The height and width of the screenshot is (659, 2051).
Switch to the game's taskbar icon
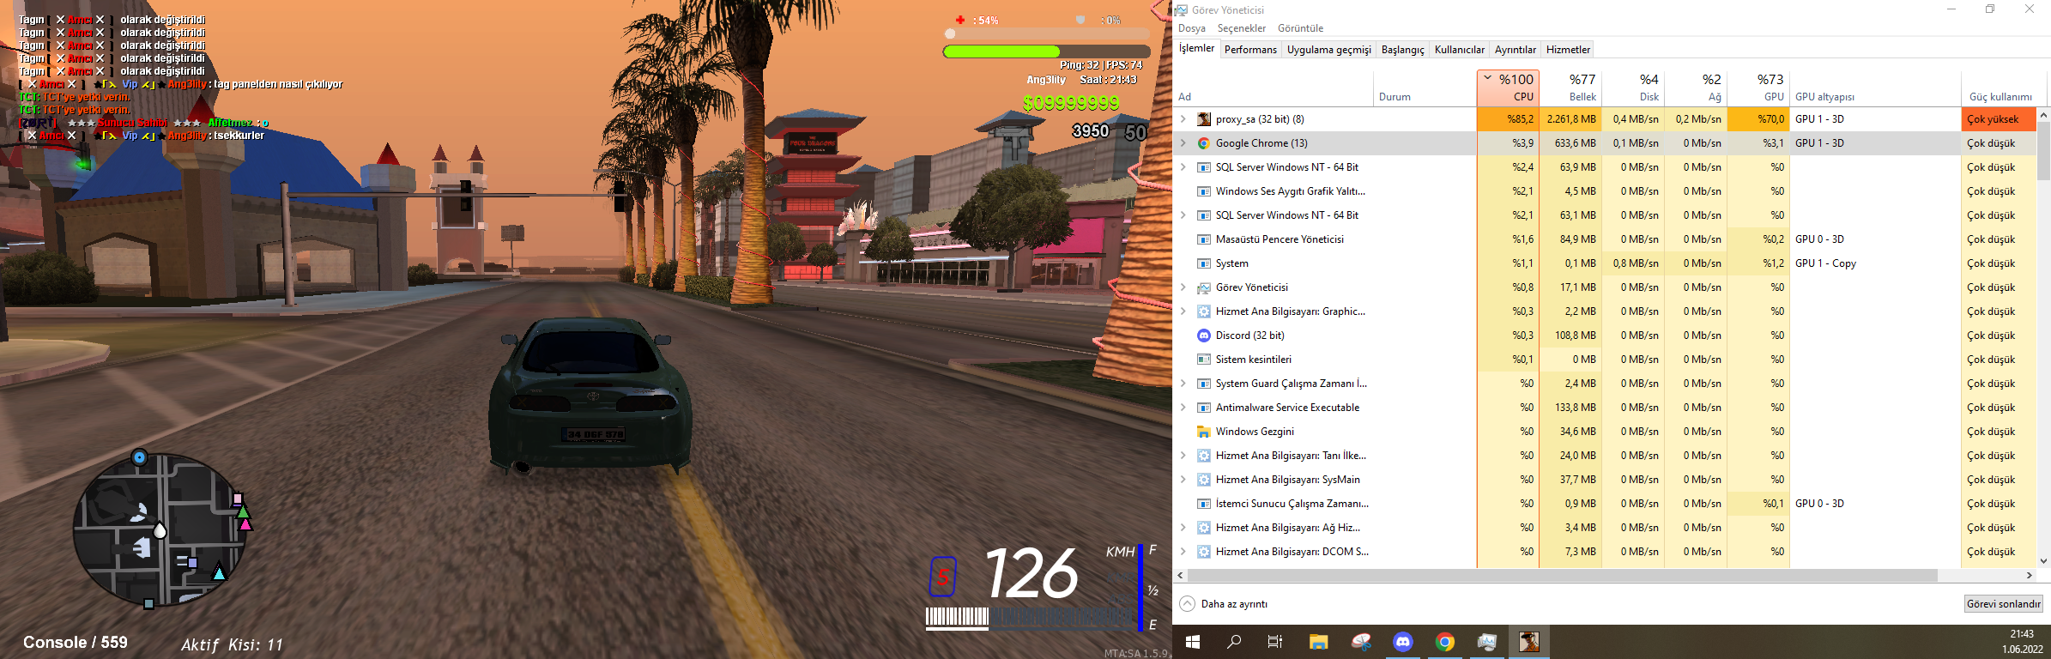(x=1529, y=642)
